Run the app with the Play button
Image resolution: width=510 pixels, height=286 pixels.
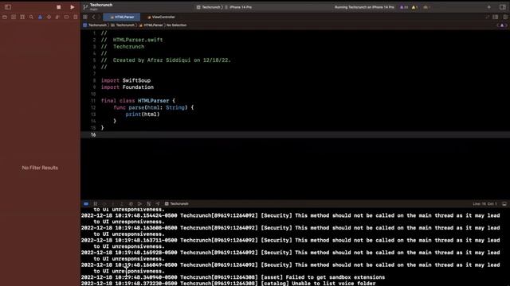73,7
